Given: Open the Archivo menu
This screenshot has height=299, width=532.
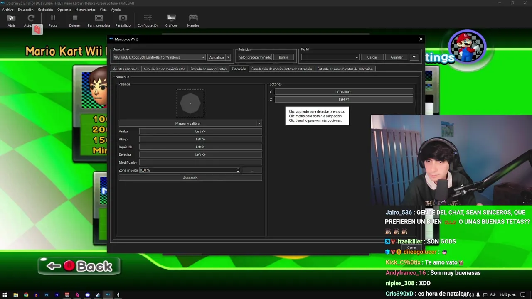Looking at the screenshot, I should 8,10.
